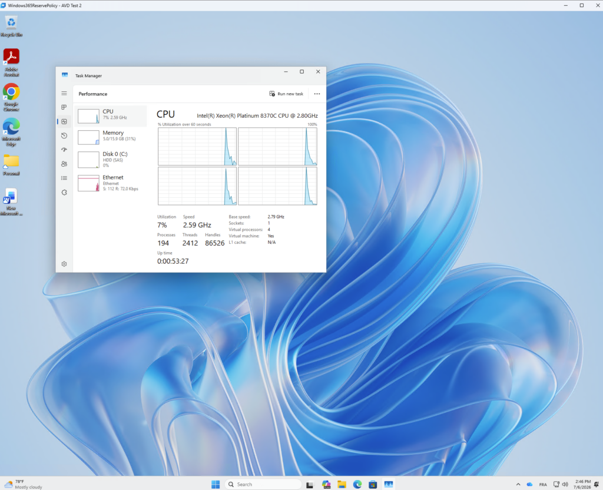This screenshot has height=490, width=603.
Task: Open Task Manager settings gear
Action: point(64,264)
